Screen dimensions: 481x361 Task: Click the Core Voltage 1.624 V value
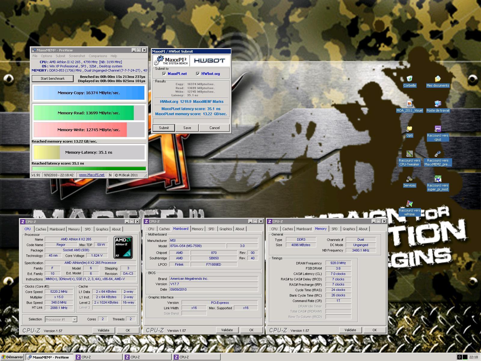coord(97,255)
